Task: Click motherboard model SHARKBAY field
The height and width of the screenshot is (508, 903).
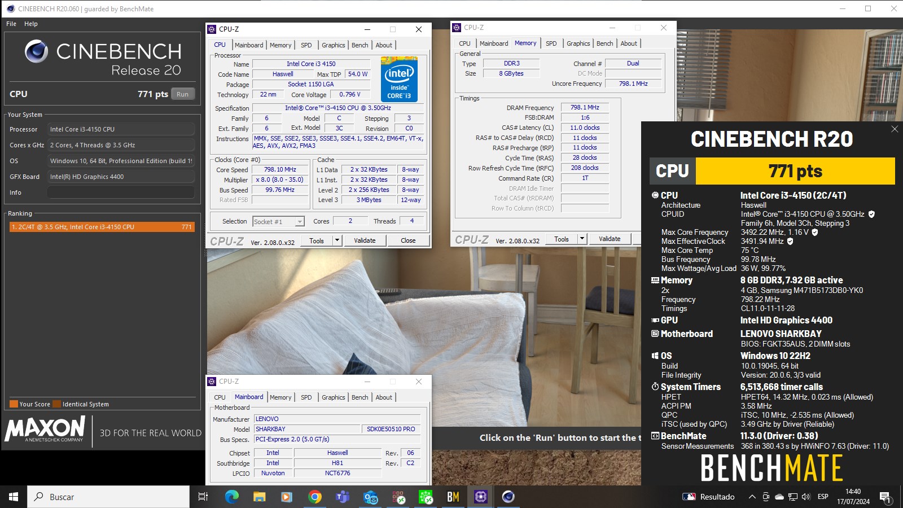Action: coord(306,429)
